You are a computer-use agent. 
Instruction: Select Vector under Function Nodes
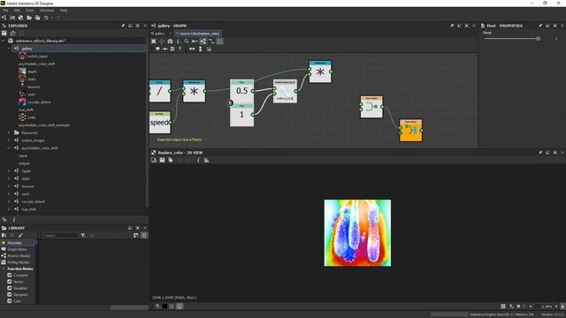pyautogui.click(x=18, y=282)
